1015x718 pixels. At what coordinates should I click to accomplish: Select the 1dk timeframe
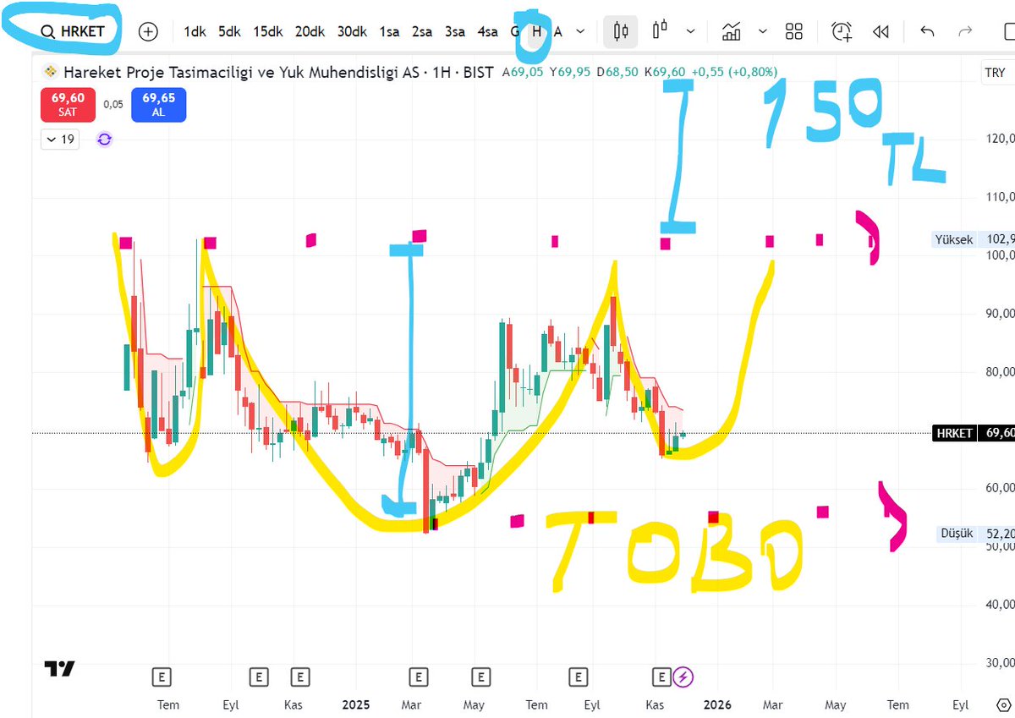tap(195, 31)
